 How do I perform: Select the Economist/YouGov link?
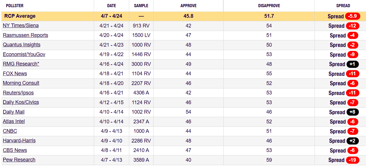24,54
